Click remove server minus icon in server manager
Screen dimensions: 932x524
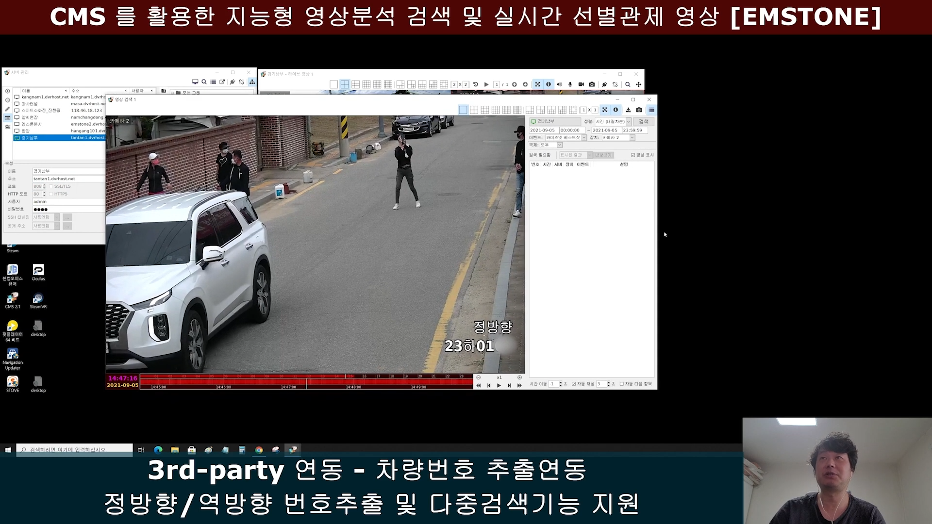click(7, 100)
